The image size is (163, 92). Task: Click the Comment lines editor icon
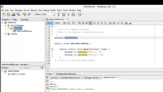click(126, 23)
